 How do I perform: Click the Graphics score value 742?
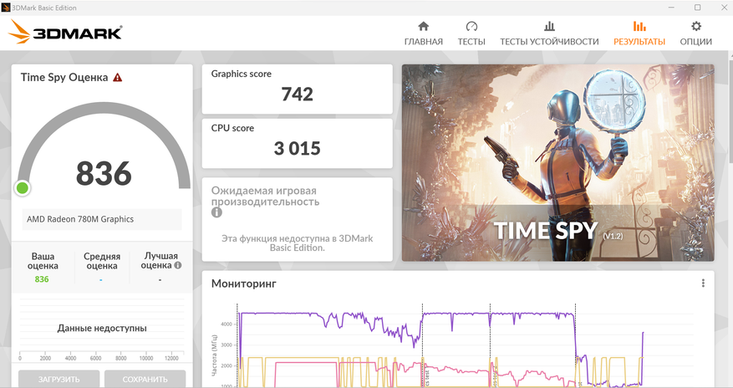[x=298, y=94]
